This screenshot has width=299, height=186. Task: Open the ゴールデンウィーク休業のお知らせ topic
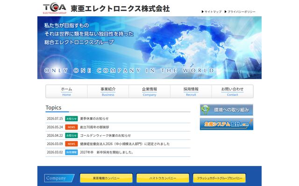point(106,135)
